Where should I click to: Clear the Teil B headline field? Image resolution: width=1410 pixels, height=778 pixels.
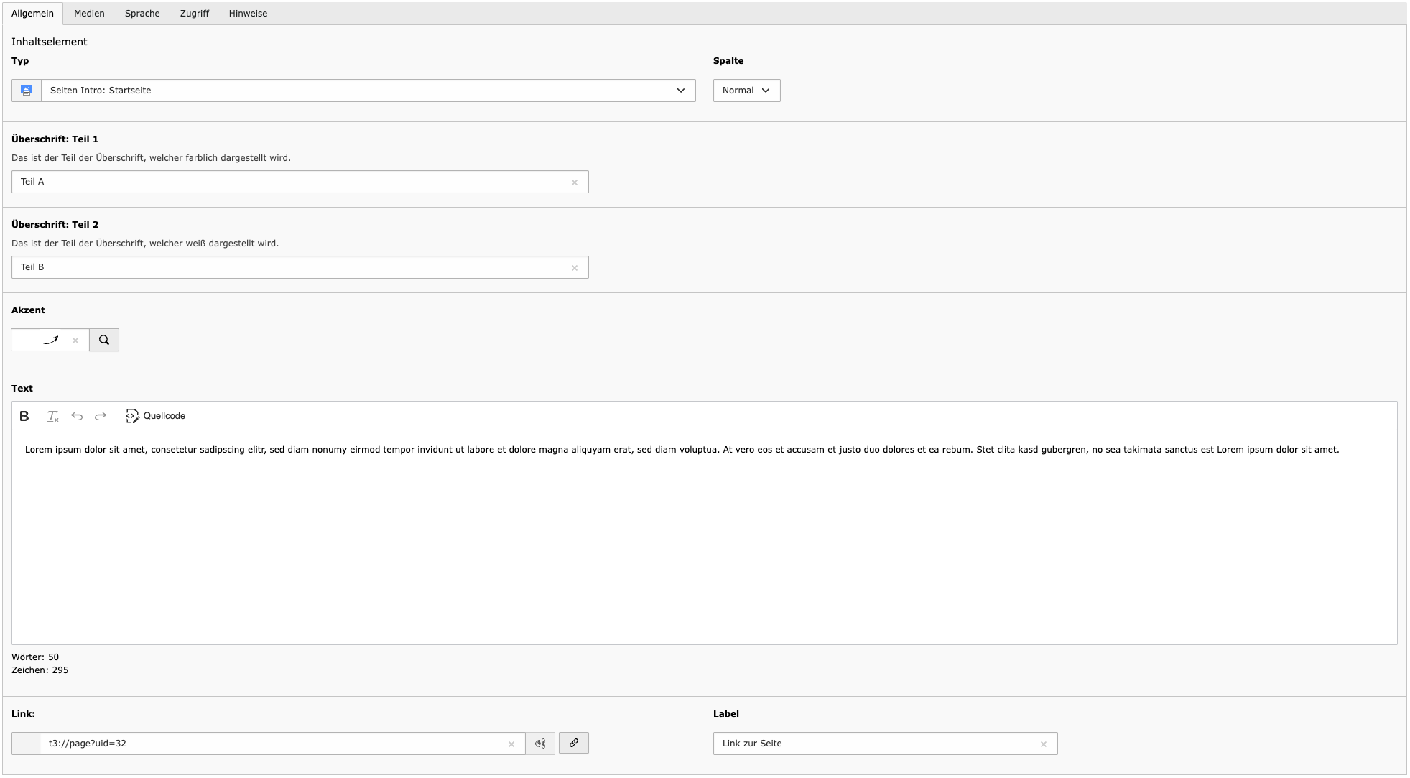click(x=575, y=268)
